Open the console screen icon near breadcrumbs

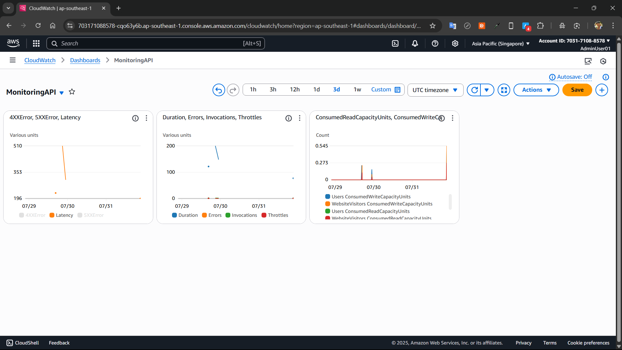pyautogui.click(x=588, y=61)
